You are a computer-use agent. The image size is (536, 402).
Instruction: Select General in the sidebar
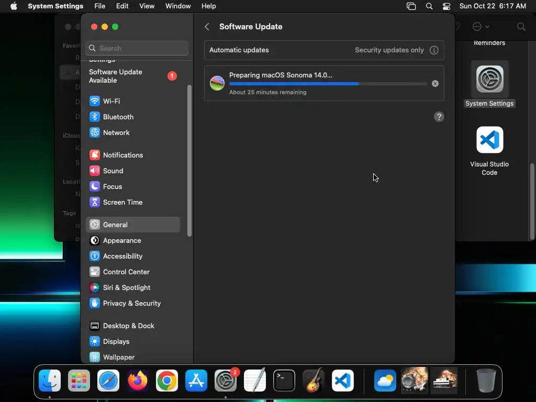click(x=132, y=225)
